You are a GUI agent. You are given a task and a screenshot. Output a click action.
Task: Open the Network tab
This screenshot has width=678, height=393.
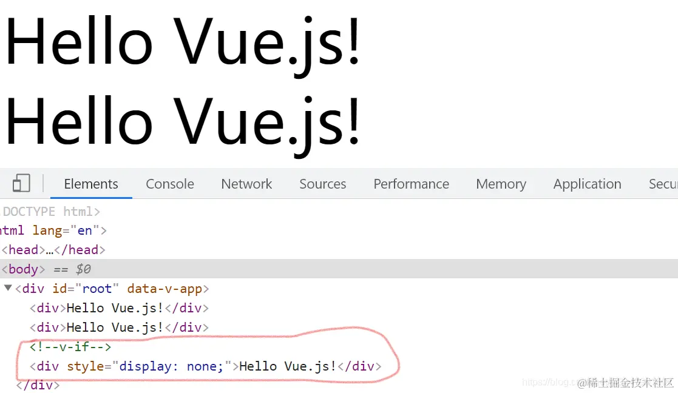(246, 184)
